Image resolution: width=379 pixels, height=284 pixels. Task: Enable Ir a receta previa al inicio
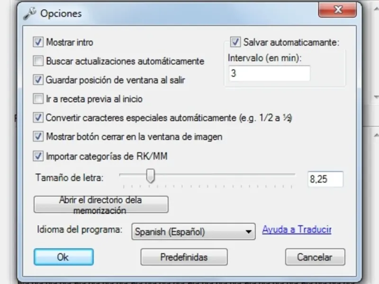coord(38,99)
